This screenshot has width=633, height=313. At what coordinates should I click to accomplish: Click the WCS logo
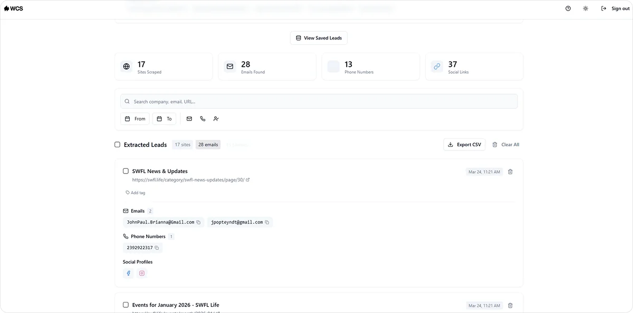pyautogui.click(x=14, y=8)
